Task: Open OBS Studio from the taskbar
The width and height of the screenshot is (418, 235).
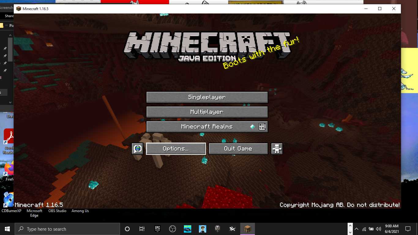Action: [172, 229]
